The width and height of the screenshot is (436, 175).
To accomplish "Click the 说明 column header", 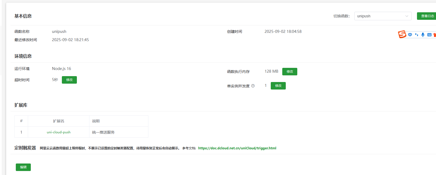I will (x=119, y=121).
